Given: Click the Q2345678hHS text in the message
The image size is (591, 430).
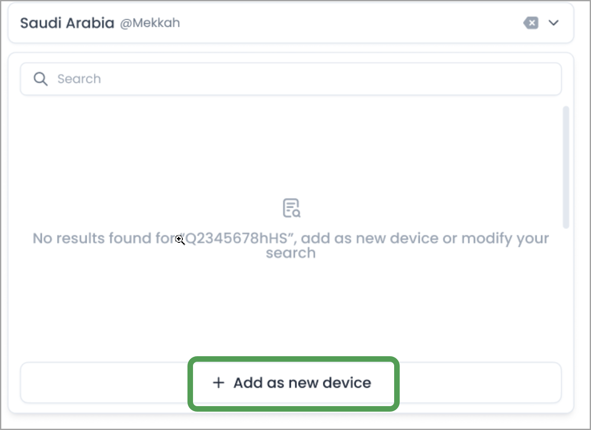Looking at the screenshot, I should point(238,238).
